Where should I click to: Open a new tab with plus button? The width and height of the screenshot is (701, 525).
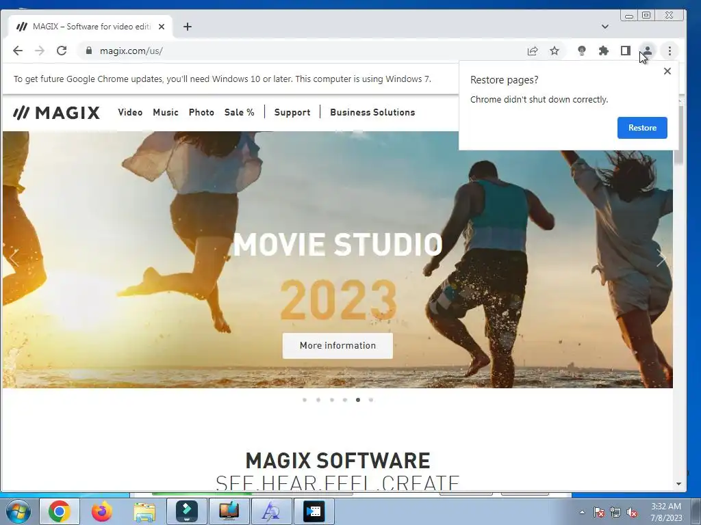[x=188, y=27]
